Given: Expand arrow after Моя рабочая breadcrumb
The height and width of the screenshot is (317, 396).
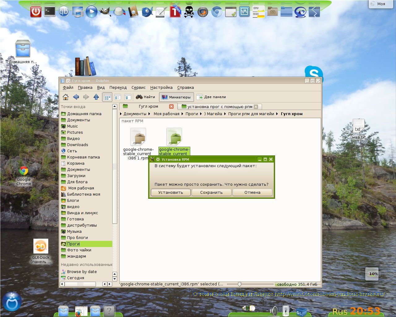Looking at the screenshot, I should (x=182, y=114).
